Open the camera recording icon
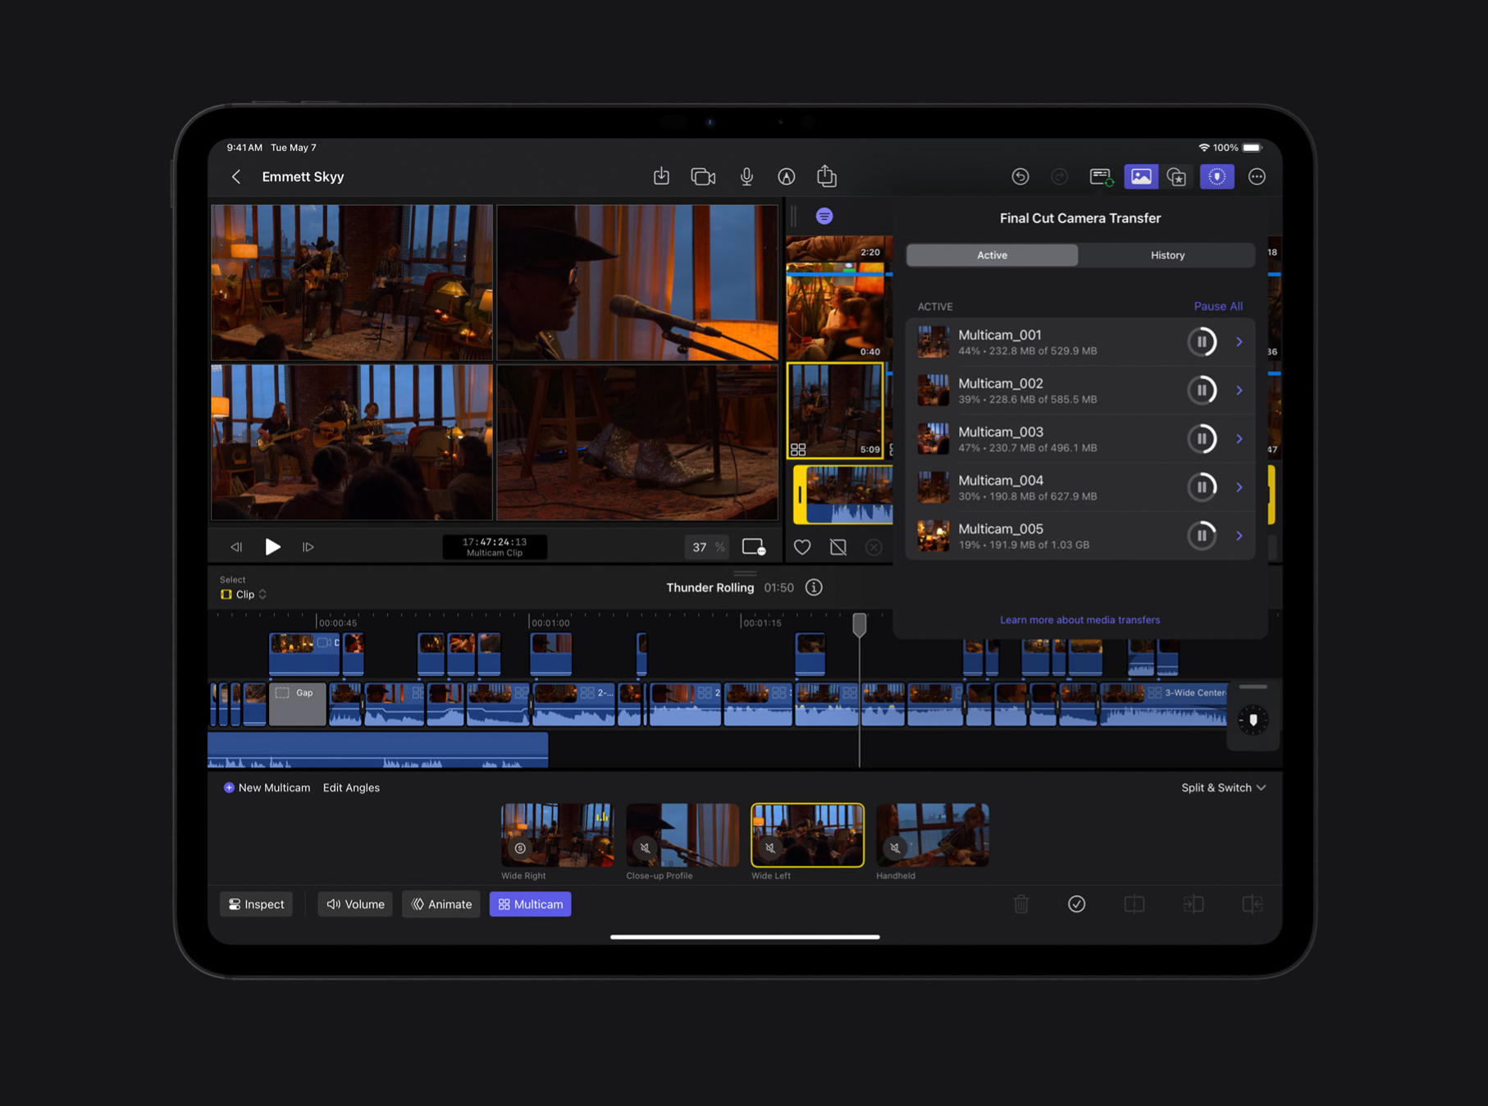 [x=703, y=176]
